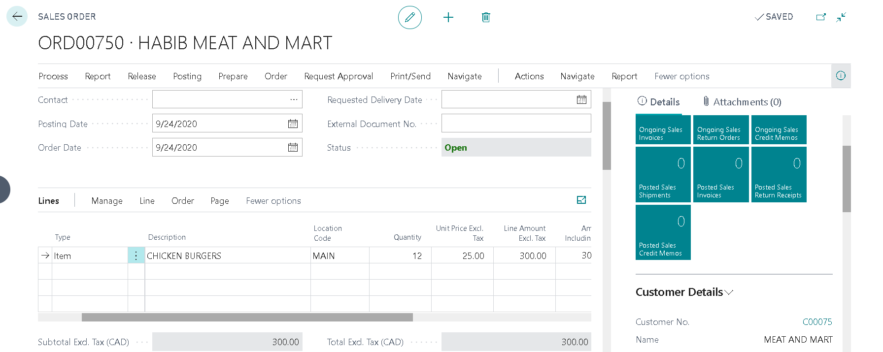Image resolution: width=883 pixels, height=352 pixels.
Task: Click the plus icon to create new order
Action: point(448,18)
